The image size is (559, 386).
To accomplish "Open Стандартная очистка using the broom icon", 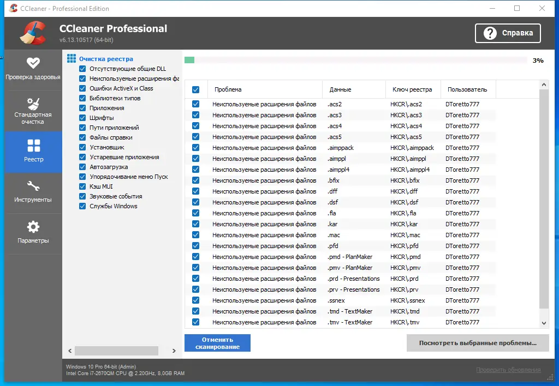I will click(33, 104).
